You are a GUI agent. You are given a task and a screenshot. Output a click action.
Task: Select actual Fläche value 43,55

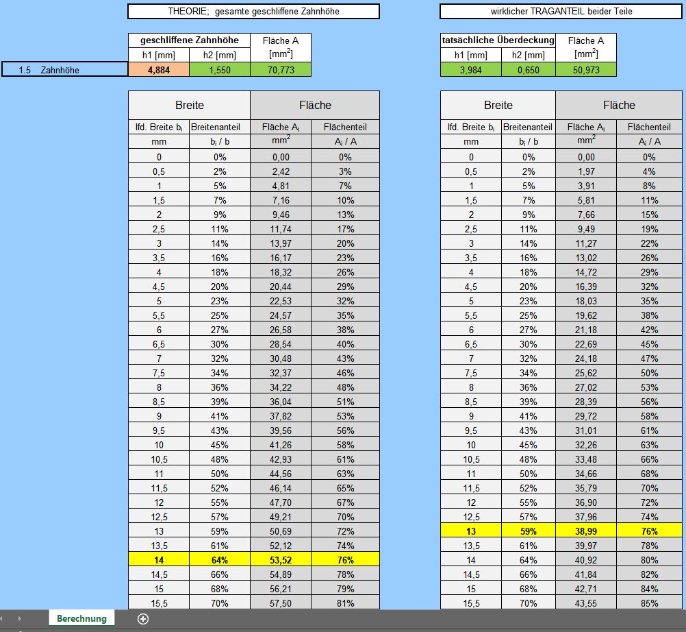click(586, 603)
